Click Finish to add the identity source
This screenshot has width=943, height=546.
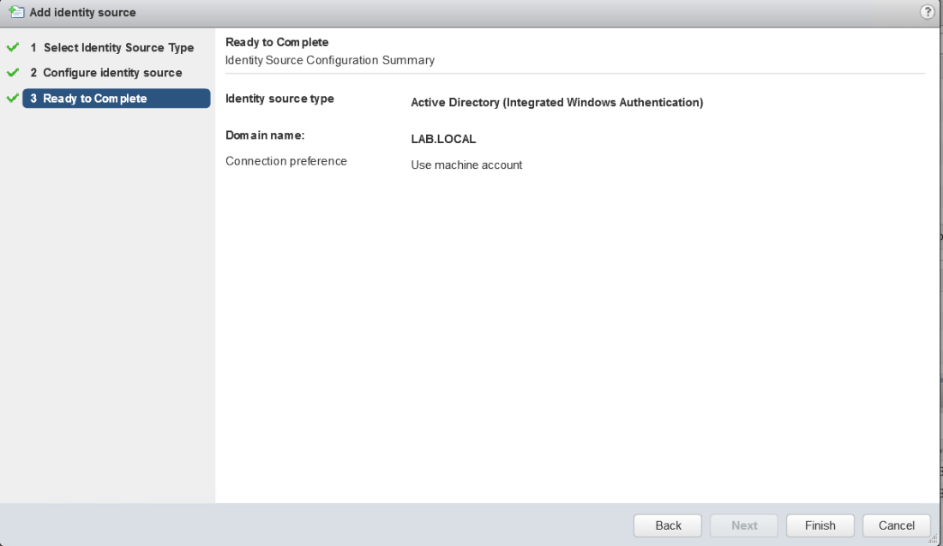(x=820, y=525)
